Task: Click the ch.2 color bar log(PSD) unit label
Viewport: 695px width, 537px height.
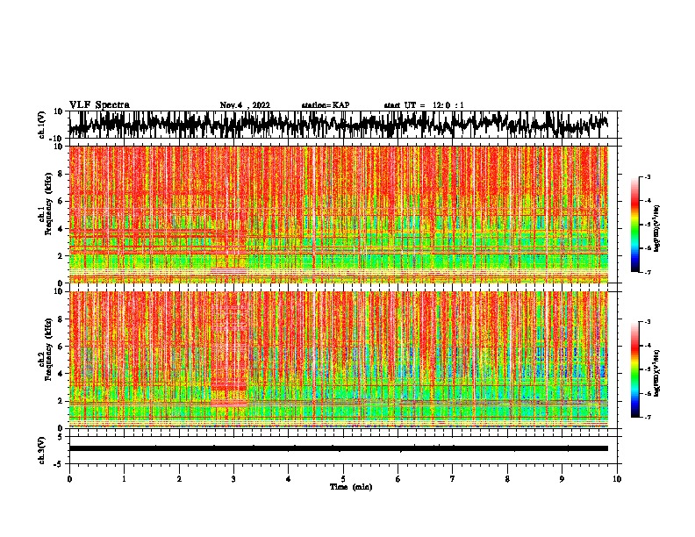Action: coord(657,374)
